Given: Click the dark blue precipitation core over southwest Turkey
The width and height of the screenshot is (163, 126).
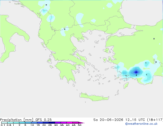Looking at the screenshot, I should pos(136,72).
